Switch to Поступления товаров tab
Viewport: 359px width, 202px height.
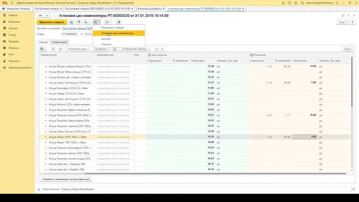[47, 9]
